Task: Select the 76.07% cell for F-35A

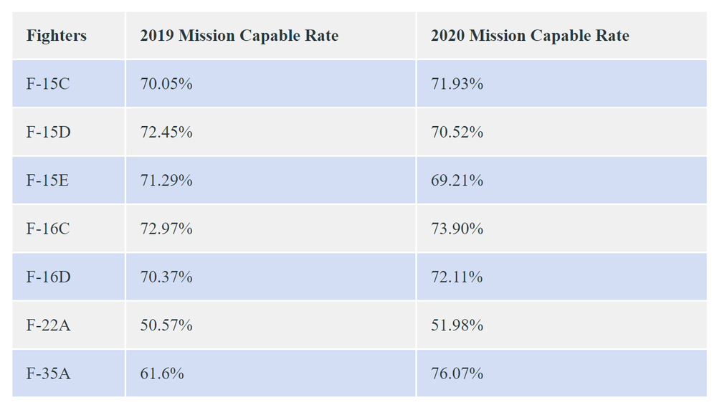Action: [457, 373]
